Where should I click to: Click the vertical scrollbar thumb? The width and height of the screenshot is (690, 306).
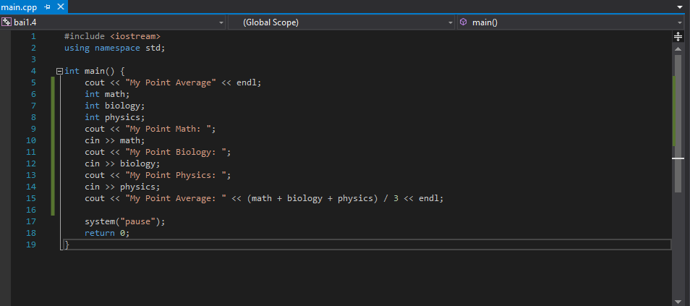(678, 123)
